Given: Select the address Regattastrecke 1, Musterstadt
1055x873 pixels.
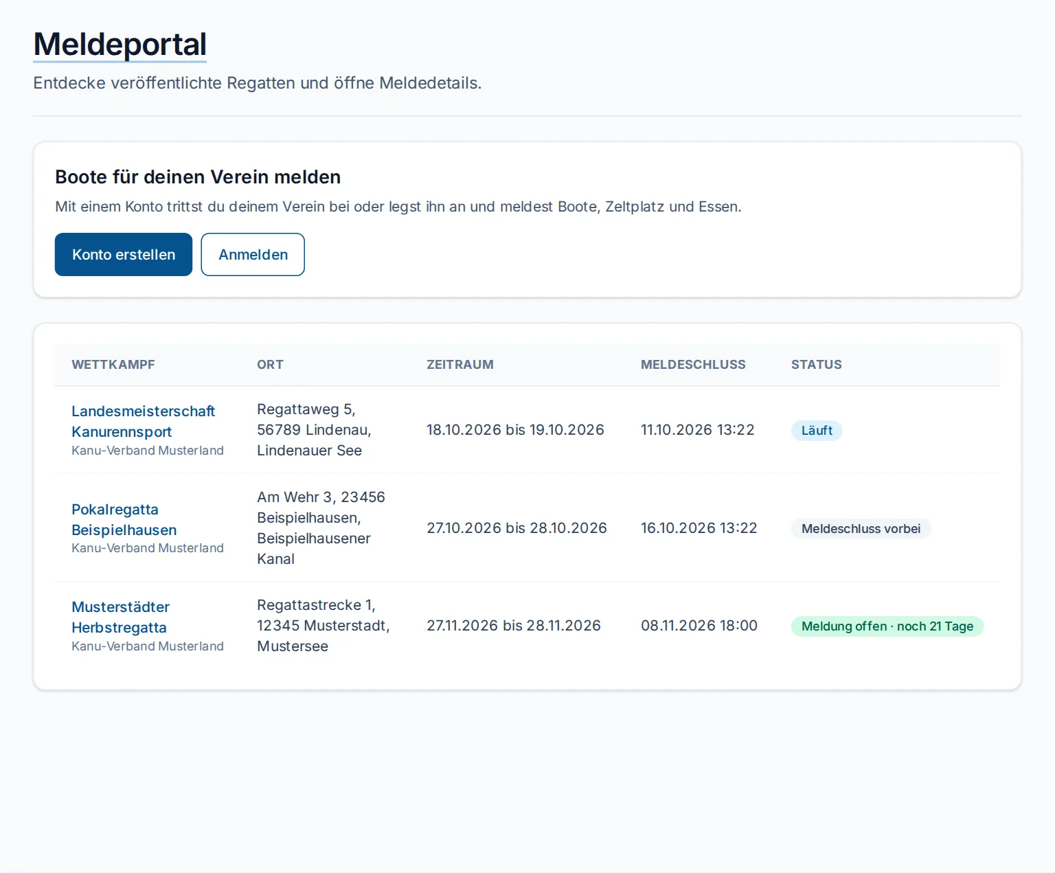Looking at the screenshot, I should point(324,626).
